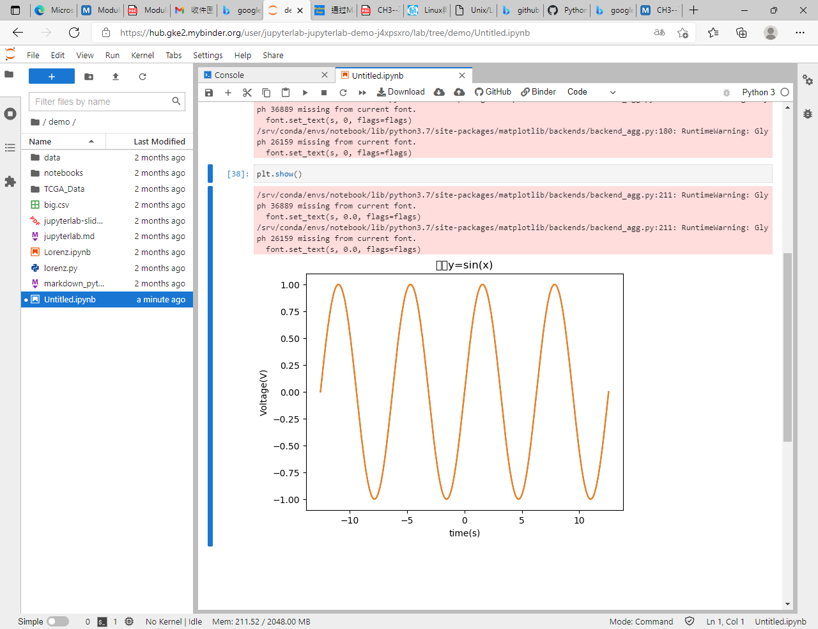Run the selected notebook cell

pyautogui.click(x=305, y=92)
